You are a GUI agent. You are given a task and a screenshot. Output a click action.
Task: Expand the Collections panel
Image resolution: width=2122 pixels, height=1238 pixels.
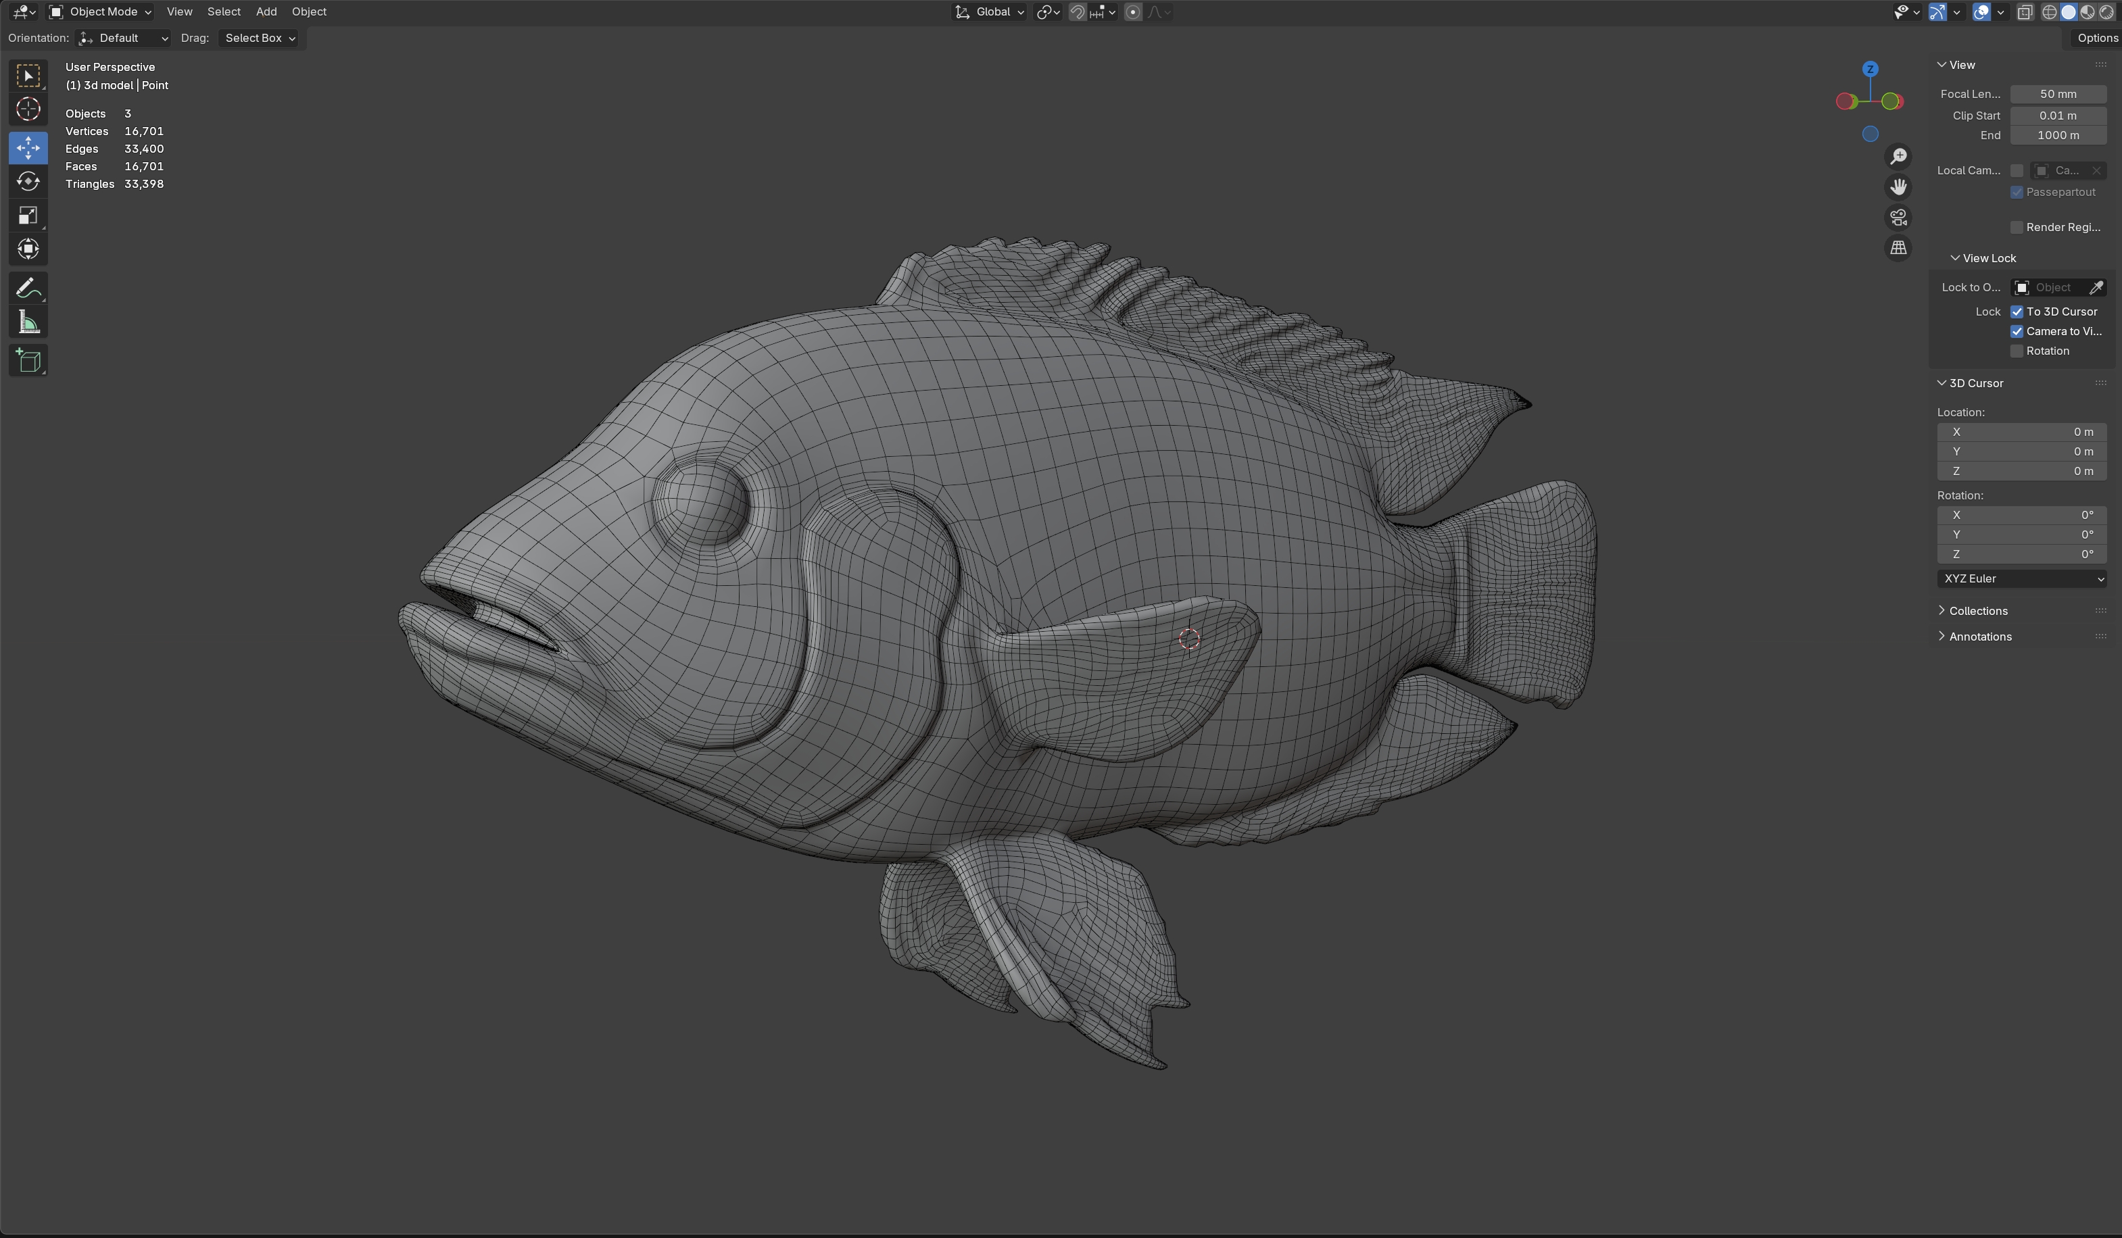pos(1978,611)
